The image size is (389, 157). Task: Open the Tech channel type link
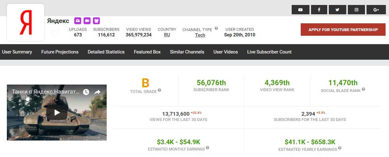200,35
